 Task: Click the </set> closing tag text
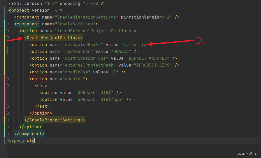coord(42,106)
